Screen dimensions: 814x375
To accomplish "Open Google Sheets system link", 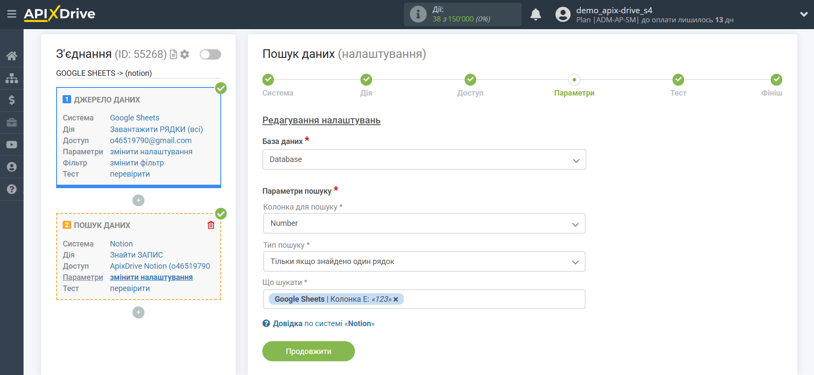I will (135, 118).
